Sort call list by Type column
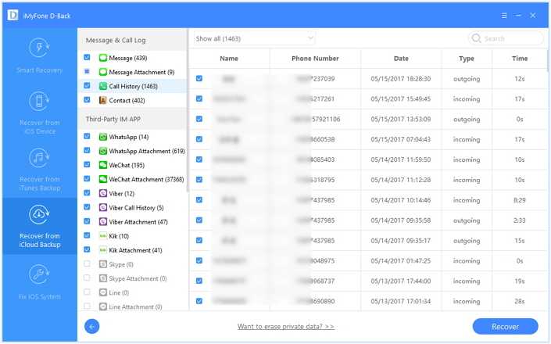Viewport: 551px width, 344px height. [467, 59]
